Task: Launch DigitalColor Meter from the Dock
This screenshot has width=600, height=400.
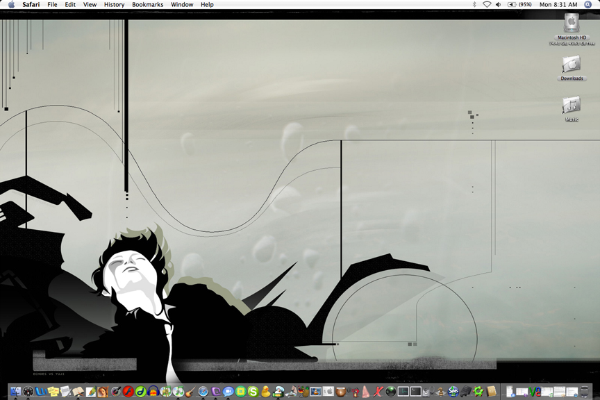Action: [x=115, y=392]
